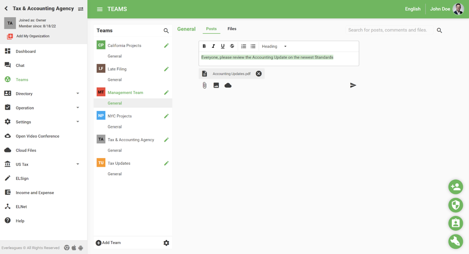
Task: Edit Tax & Accounting Agency team pencil icon
Action: 166,140
